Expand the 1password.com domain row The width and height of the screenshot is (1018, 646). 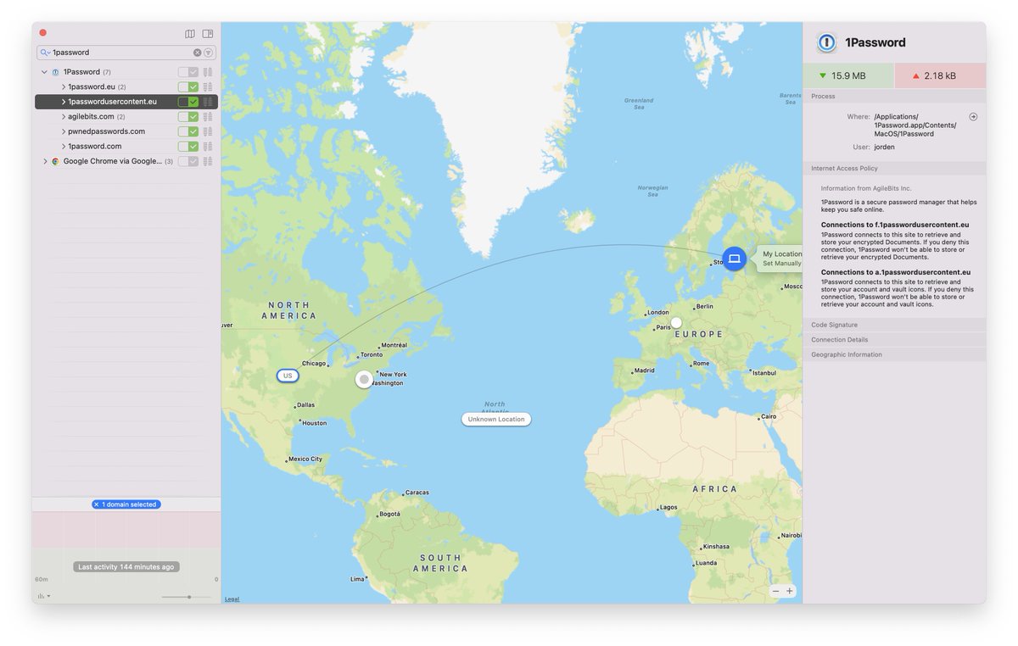pos(64,146)
